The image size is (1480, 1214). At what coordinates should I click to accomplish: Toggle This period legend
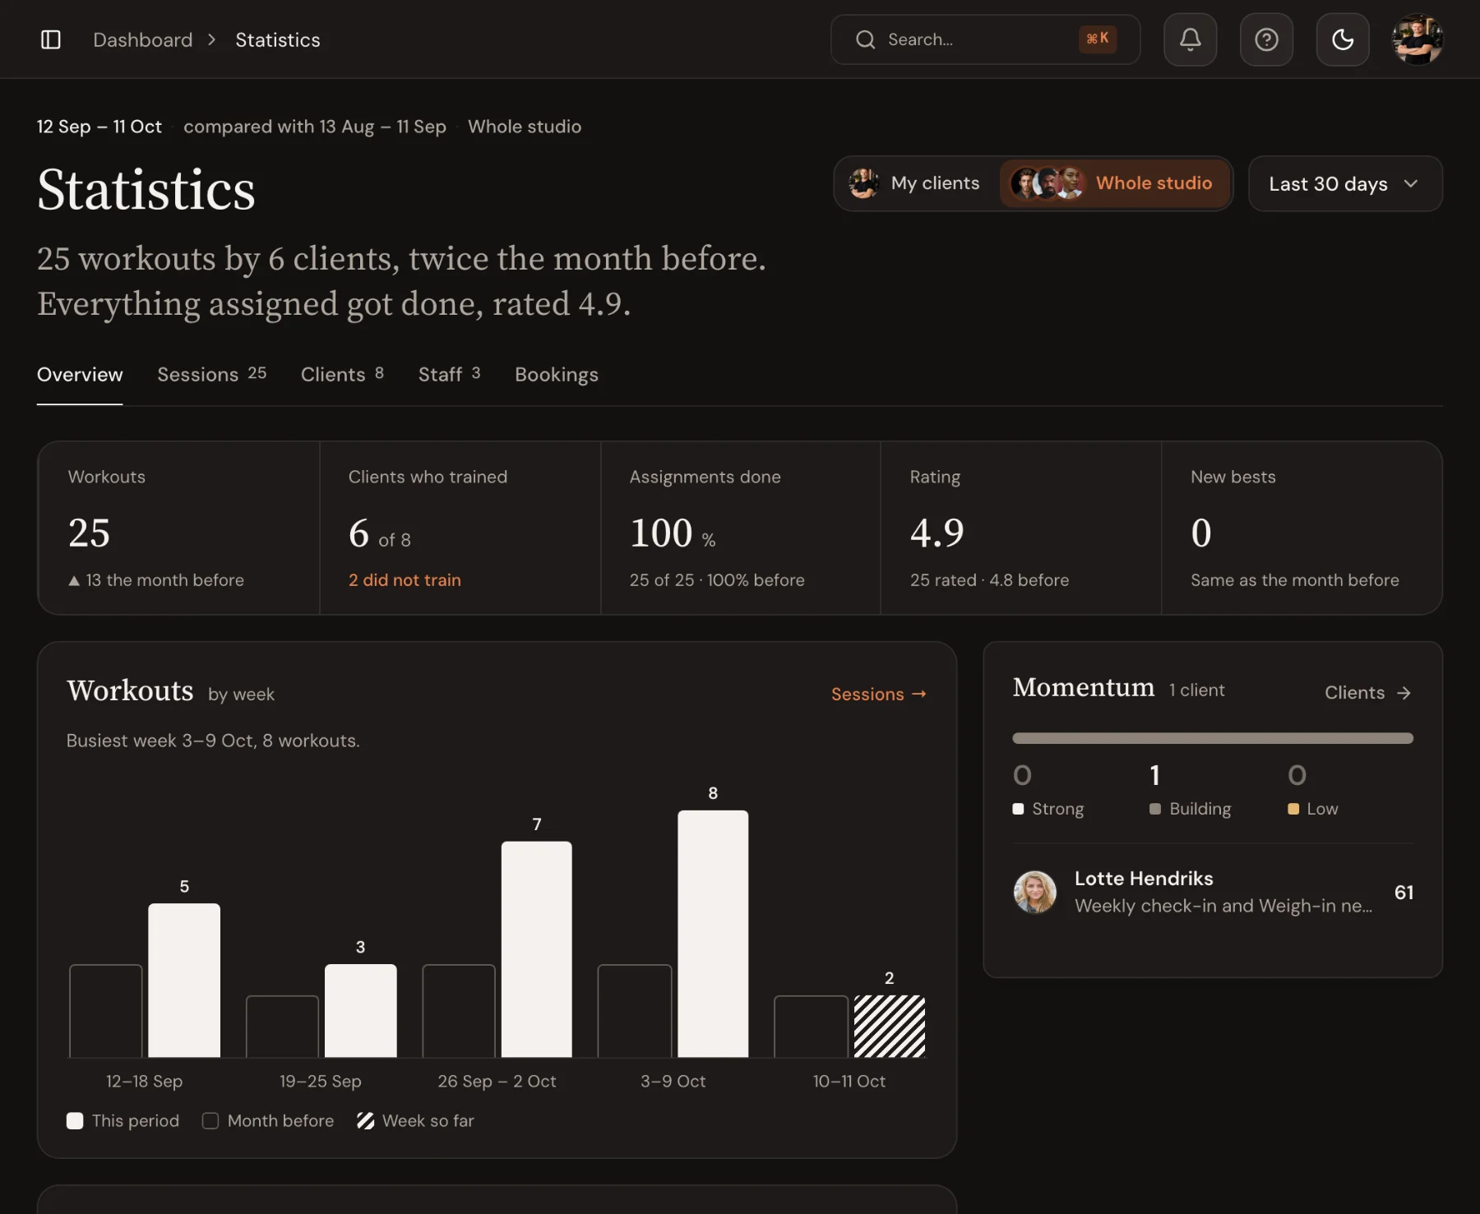click(123, 1121)
